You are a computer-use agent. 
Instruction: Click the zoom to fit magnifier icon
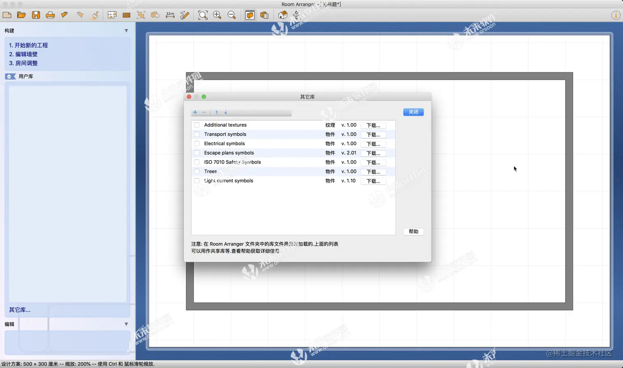[x=203, y=15]
